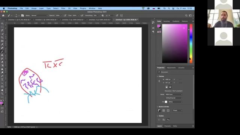Select the Lasso tool
Image resolution: width=240 pixels, height=135 pixels.
(2, 30)
